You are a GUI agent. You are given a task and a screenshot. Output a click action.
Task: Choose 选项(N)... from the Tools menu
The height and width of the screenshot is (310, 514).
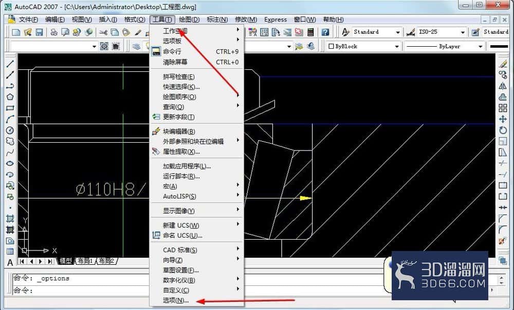point(197,300)
